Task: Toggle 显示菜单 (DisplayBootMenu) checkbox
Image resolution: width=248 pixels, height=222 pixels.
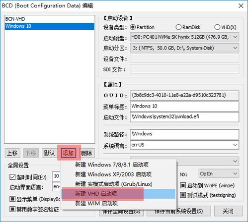Action: coord(12,199)
